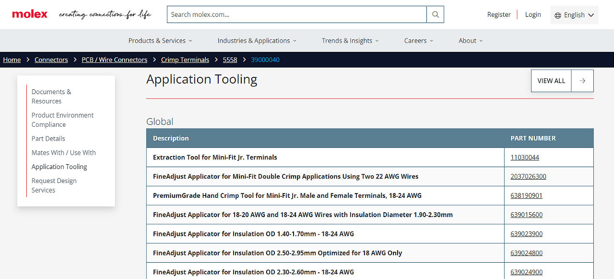614x279 pixels.
Task: Jump to Request Design Services section
Action: [x=54, y=185]
